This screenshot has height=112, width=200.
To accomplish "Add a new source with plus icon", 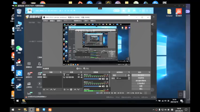I will click(x=64, y=90).
